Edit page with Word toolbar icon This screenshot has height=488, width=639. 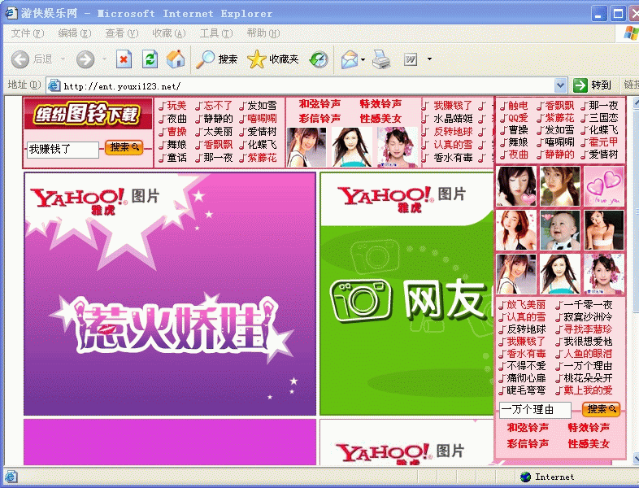411,59
